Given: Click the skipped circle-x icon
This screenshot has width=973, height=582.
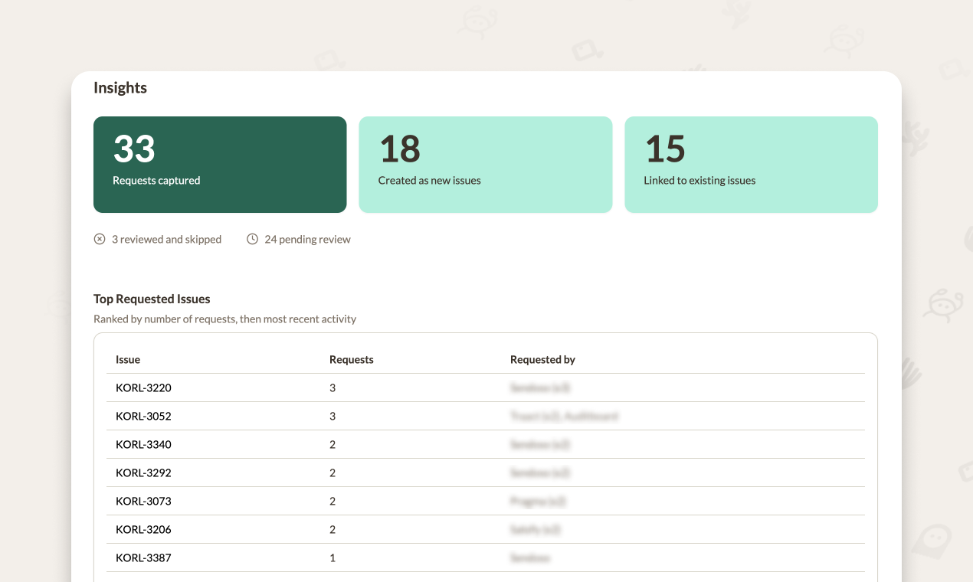Looking at the screenshot, I should 100,239.
